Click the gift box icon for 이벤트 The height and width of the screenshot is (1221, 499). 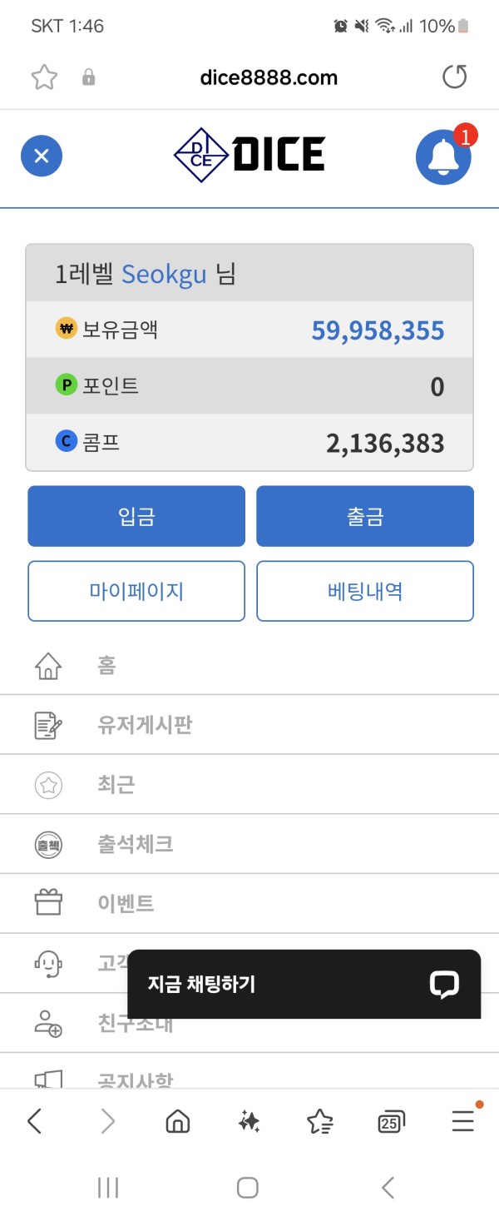coord(48,903)
